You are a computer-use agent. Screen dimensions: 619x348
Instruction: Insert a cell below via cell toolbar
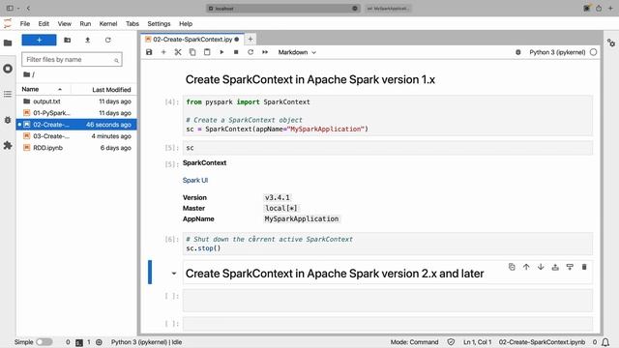570,267
